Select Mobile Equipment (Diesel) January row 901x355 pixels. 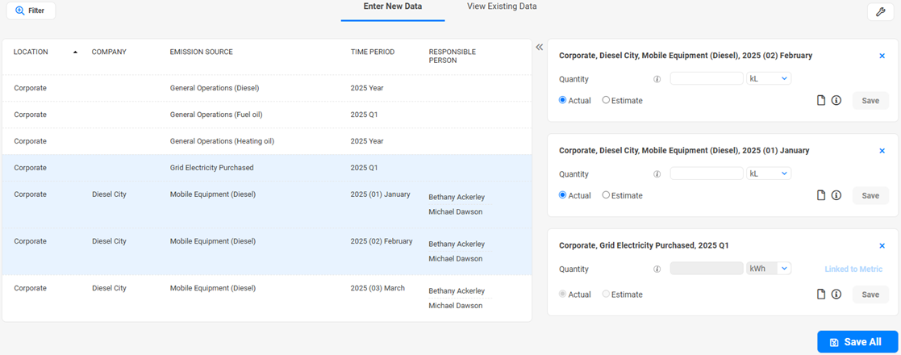click(x=267, y=204)
